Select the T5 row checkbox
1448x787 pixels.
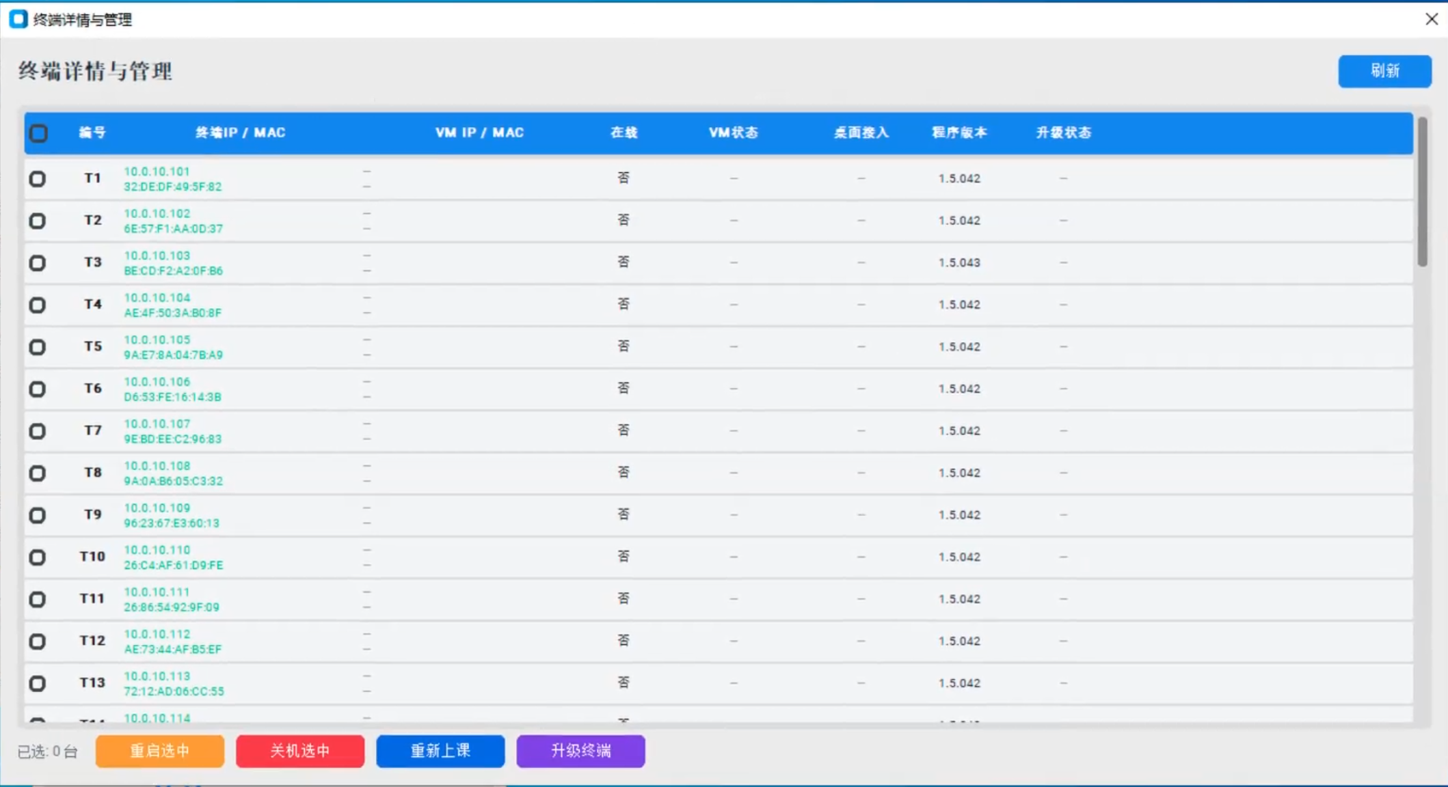click(38, 347)
